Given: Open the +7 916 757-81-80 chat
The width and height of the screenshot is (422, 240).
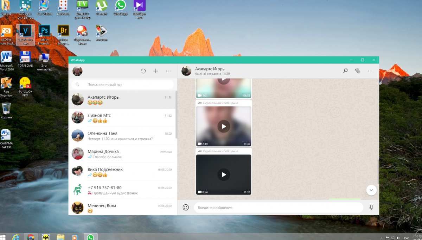Looking at the screenshot, I should 122,190.
